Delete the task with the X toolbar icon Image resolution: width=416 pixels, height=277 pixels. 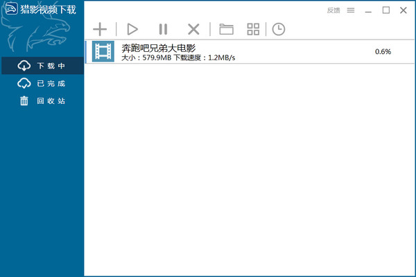pyautogui.click(x=194, y=29)
